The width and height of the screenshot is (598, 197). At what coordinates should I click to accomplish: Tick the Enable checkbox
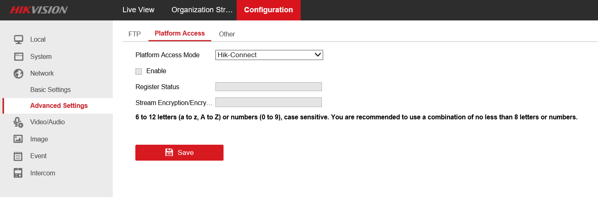pyautogui.click(x=139, y=71)
